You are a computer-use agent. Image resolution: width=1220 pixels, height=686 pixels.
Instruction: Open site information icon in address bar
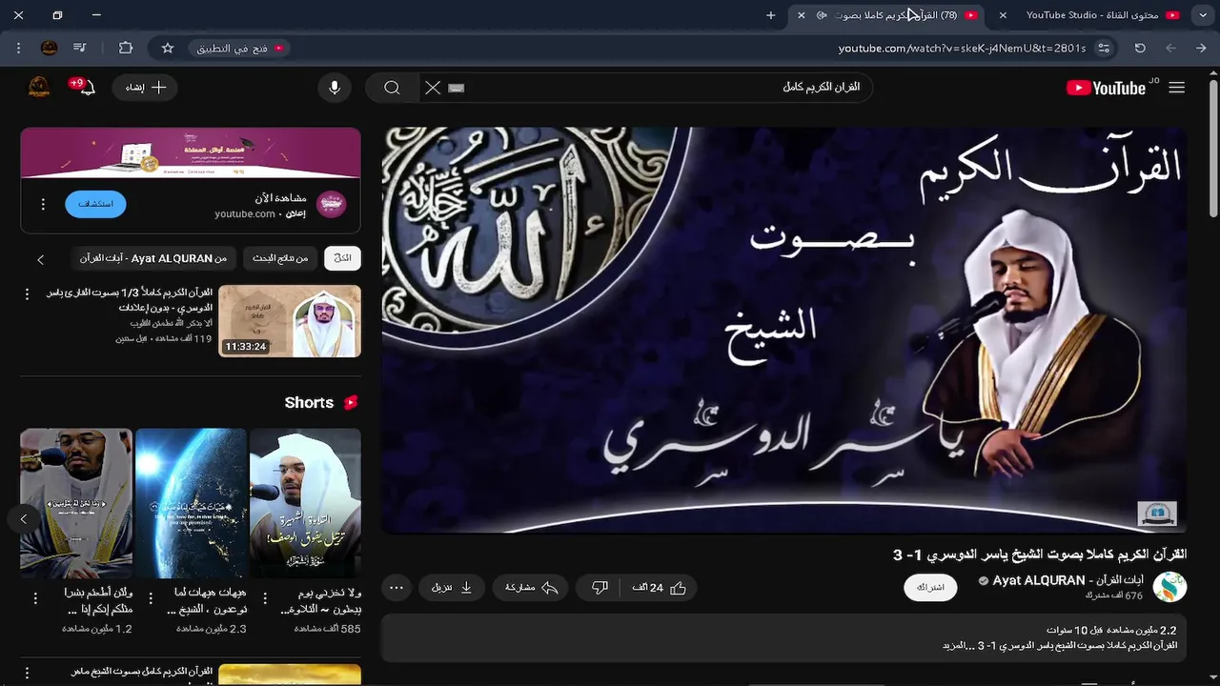(1104, 48)
